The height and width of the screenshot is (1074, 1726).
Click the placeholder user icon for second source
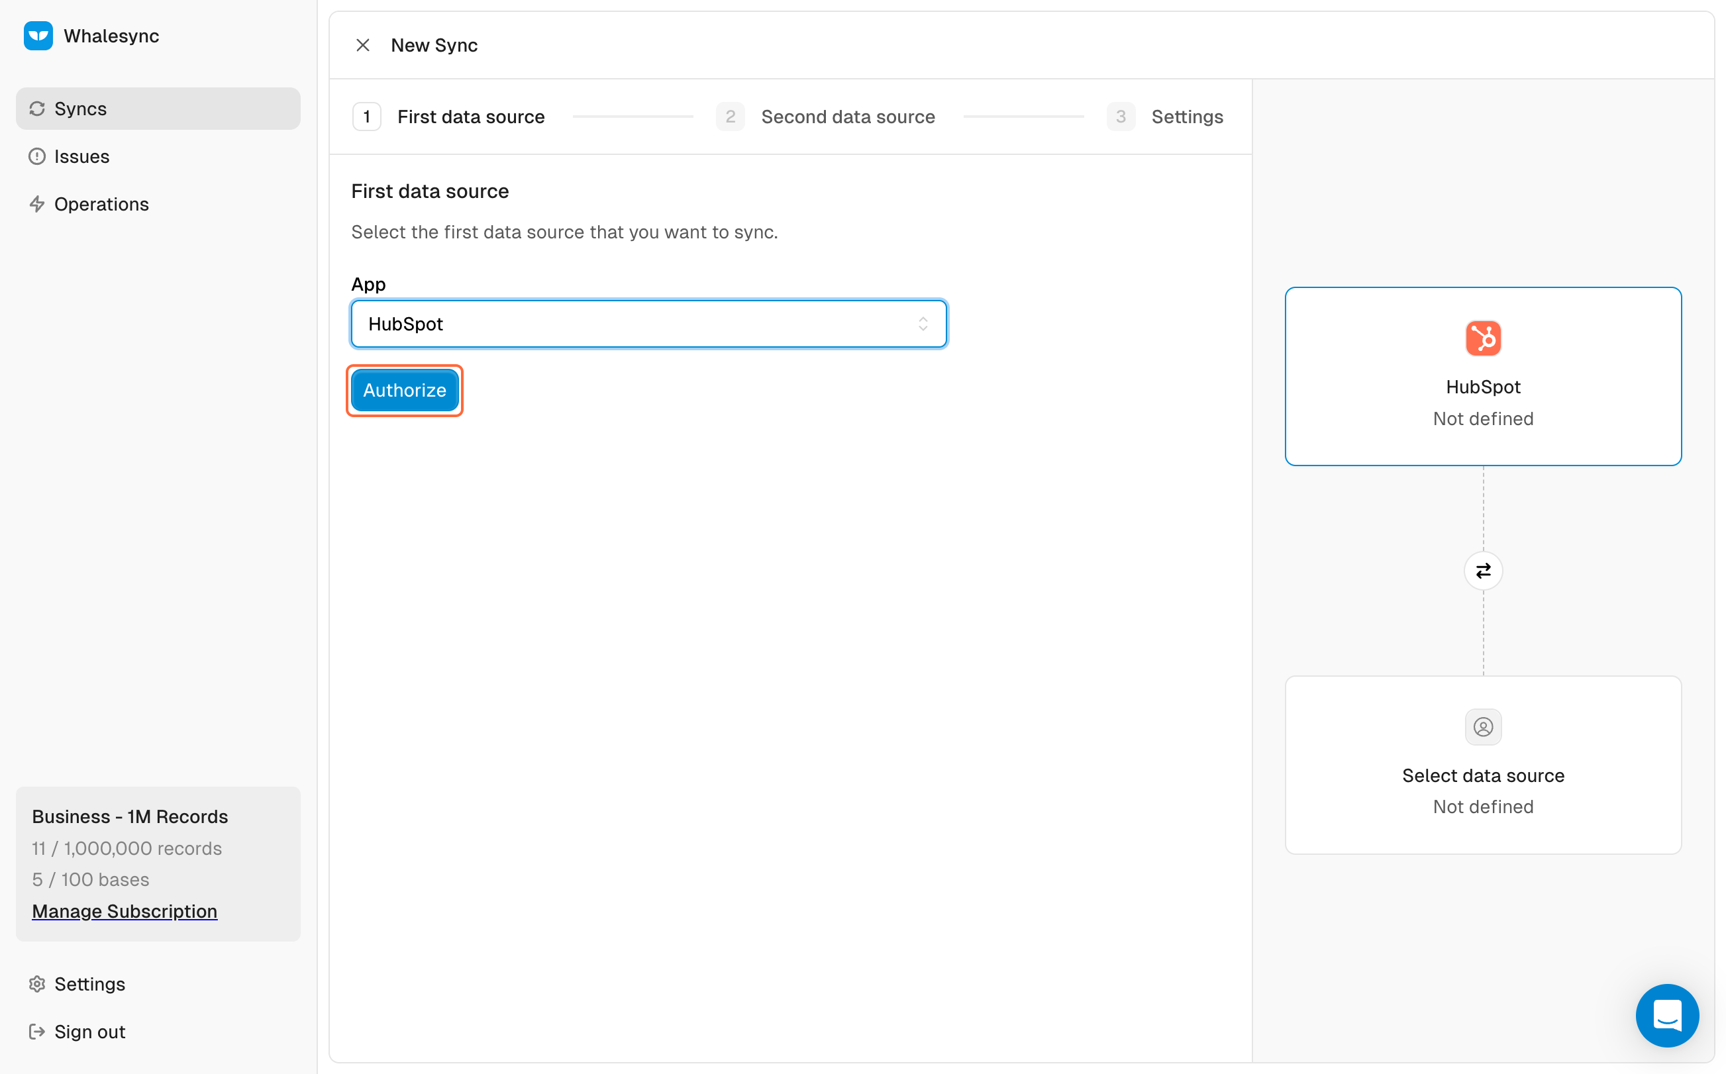pos(1482,726)
